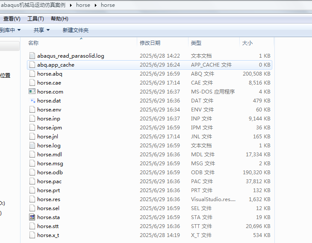The image size is (312, 243).
Task: Click first horse folder in address bar
Action: point(83,5)
